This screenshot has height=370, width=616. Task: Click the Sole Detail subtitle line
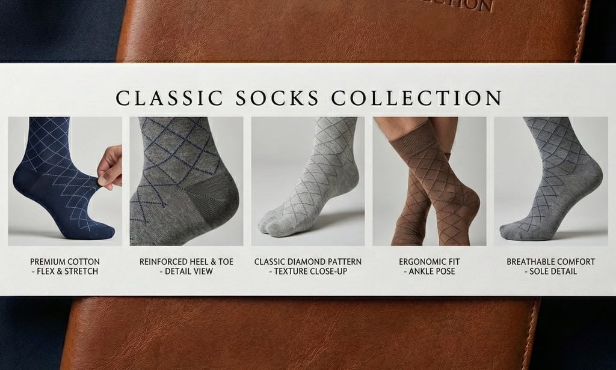551,271
